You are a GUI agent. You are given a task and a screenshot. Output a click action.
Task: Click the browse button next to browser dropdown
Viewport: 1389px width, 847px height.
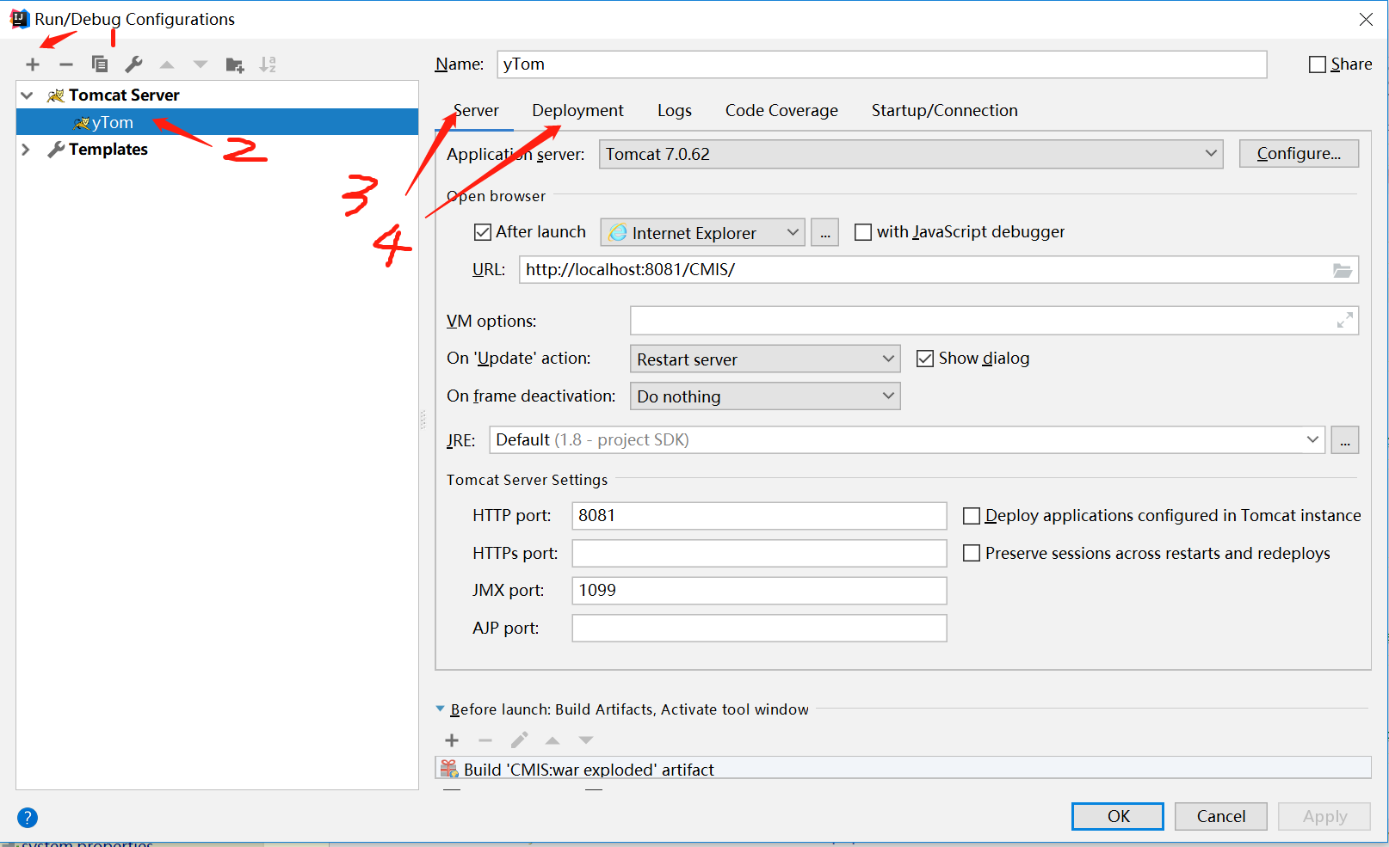pos(824,232)
